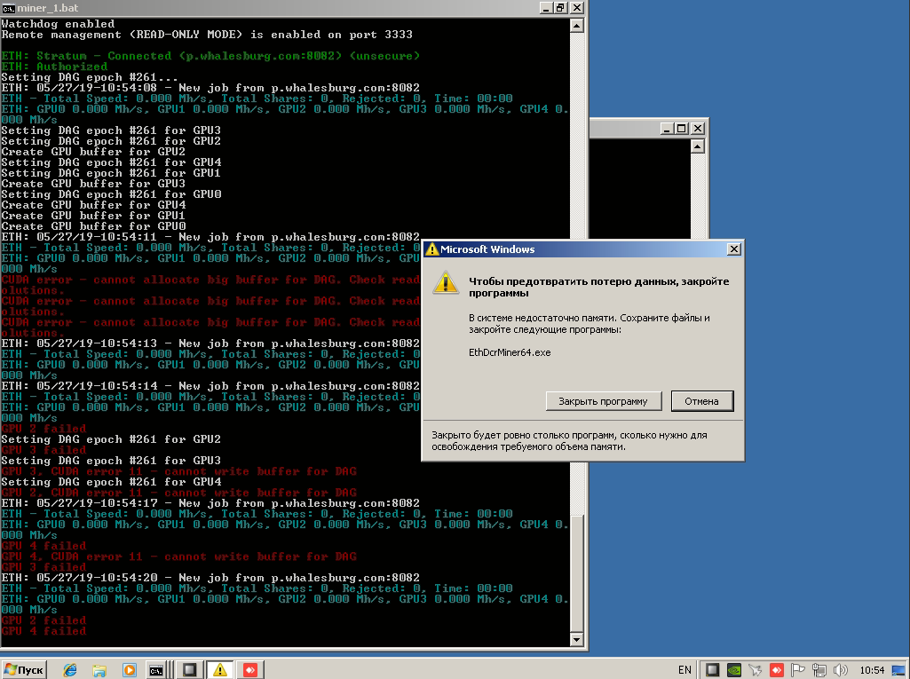Image resolution: width=910 pixels, height=679 pixels.
Task: Switch to the gray square taskbar window
Action: click(x=189, y=670)
